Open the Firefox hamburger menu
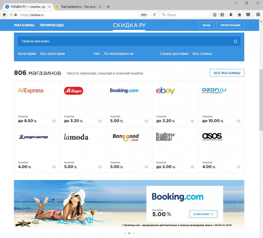This screenshot has width=263, height=238. click(258, 15)
